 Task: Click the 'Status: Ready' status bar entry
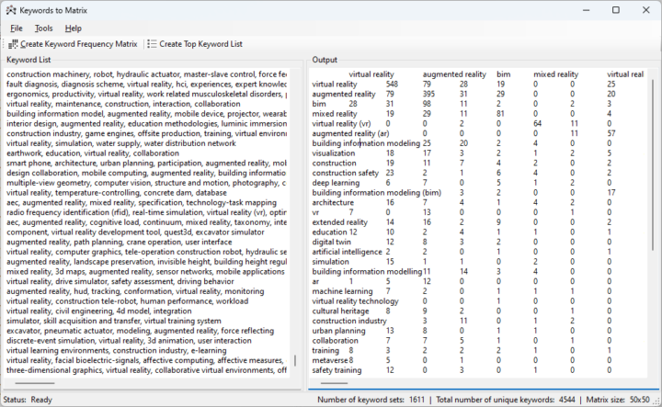28,400
